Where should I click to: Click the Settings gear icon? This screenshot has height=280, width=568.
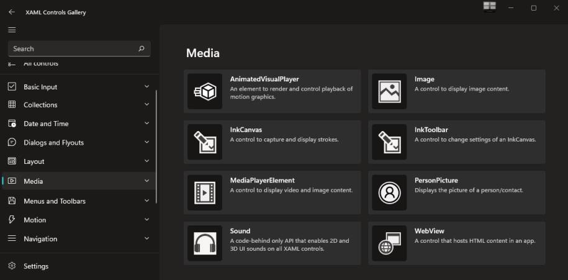click(12, 266)
